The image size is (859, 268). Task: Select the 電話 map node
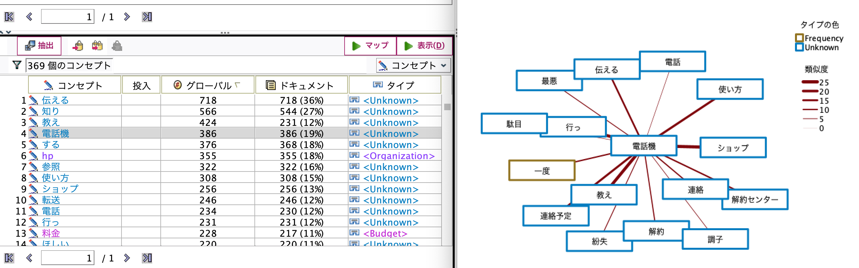(x=672, y=62)
